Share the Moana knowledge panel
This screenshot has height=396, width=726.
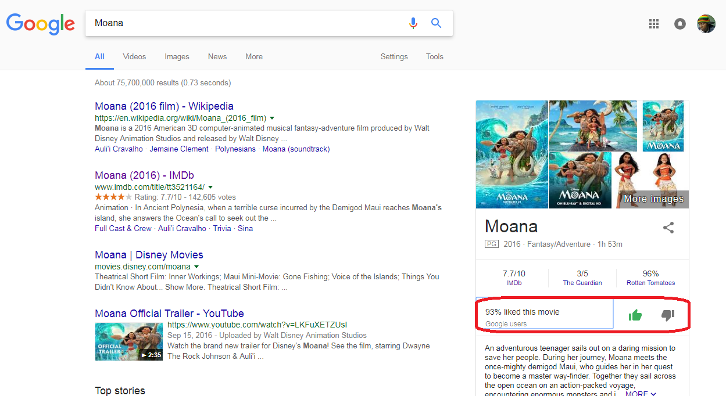pos(668,228)
